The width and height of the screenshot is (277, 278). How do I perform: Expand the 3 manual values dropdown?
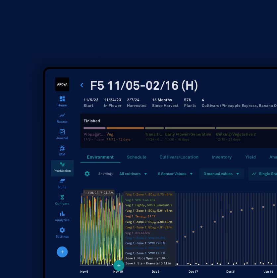tap(221, 174)
